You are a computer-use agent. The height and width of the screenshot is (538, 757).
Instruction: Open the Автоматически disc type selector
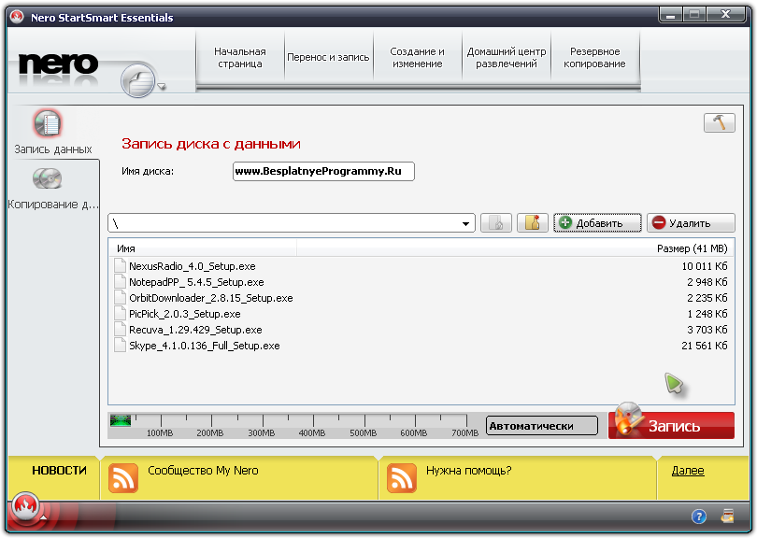542,426
